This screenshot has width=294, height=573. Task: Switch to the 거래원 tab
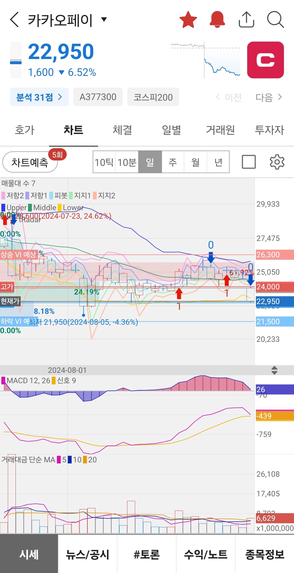(220, 130)
